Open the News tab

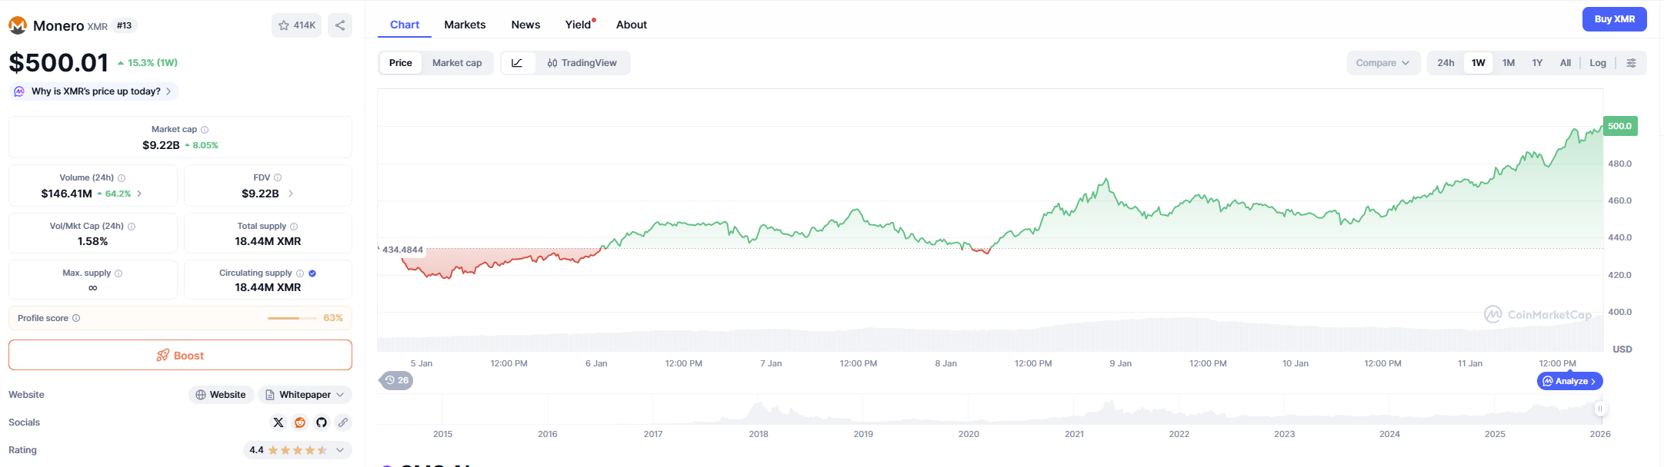click(x=525, y=25)
